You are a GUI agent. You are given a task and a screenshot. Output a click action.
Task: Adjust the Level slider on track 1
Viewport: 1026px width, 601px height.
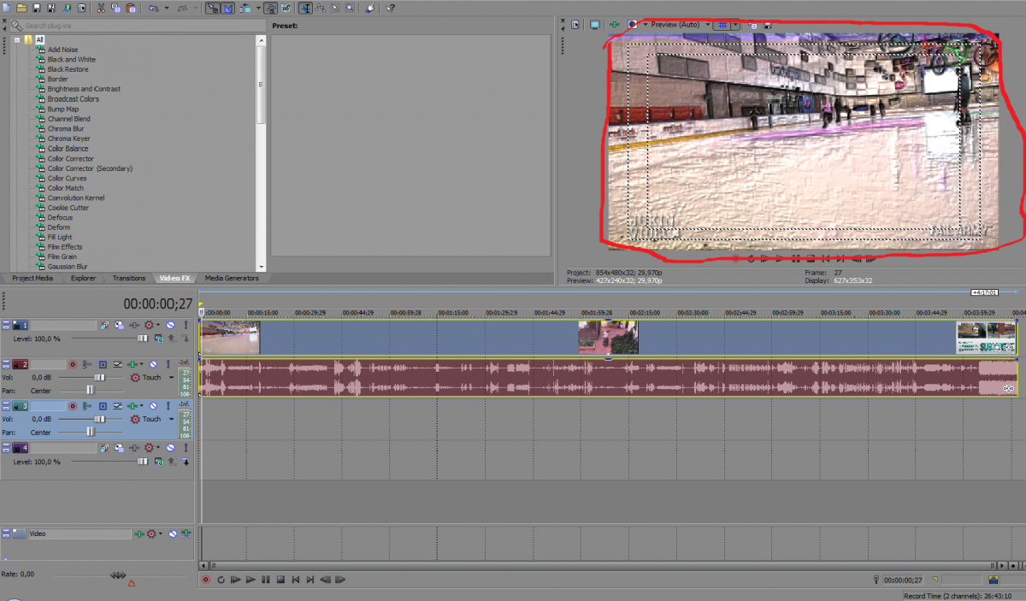(143, 339)
